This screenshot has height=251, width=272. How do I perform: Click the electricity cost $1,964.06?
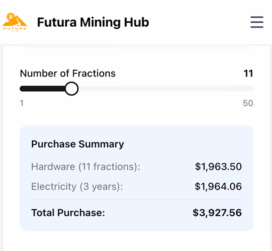point(218,186)
